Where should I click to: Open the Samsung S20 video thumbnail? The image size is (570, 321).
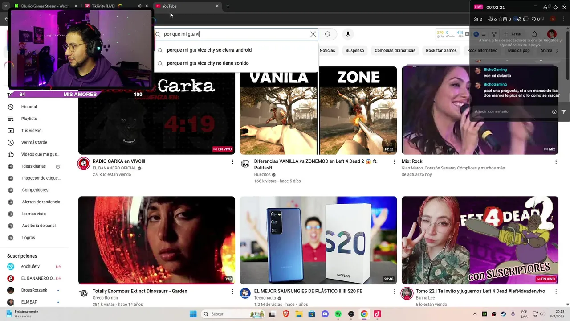coord(318,240)
